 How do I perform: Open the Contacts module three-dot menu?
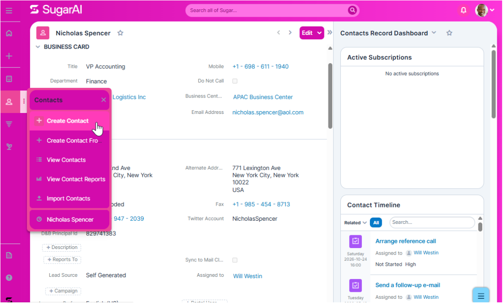24,102
